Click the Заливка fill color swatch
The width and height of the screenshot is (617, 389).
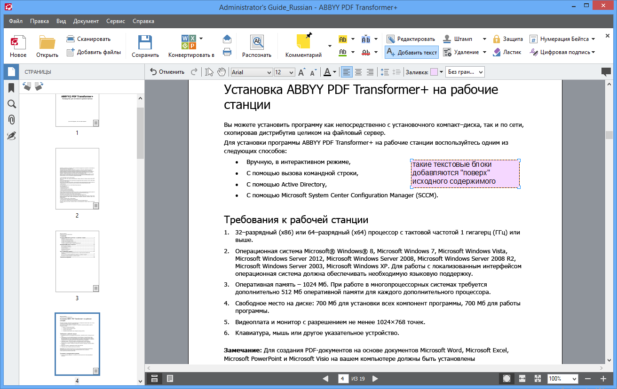click(x=434, y=72)
